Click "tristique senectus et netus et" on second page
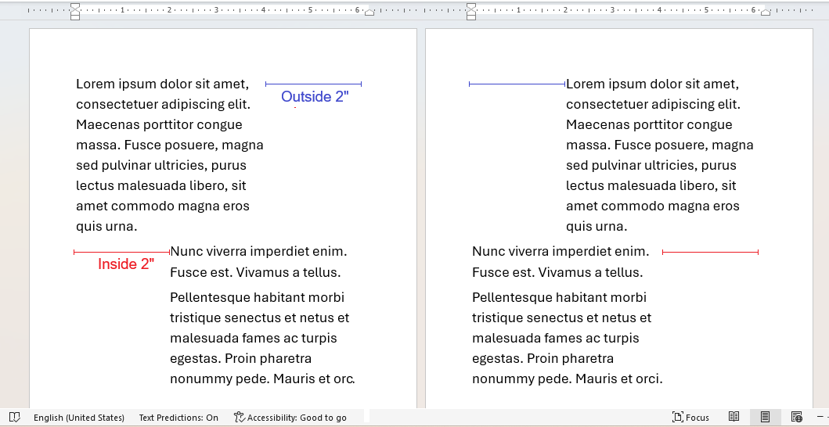Image resolution: width=829 pixels, height=427 pixels. 561,318
